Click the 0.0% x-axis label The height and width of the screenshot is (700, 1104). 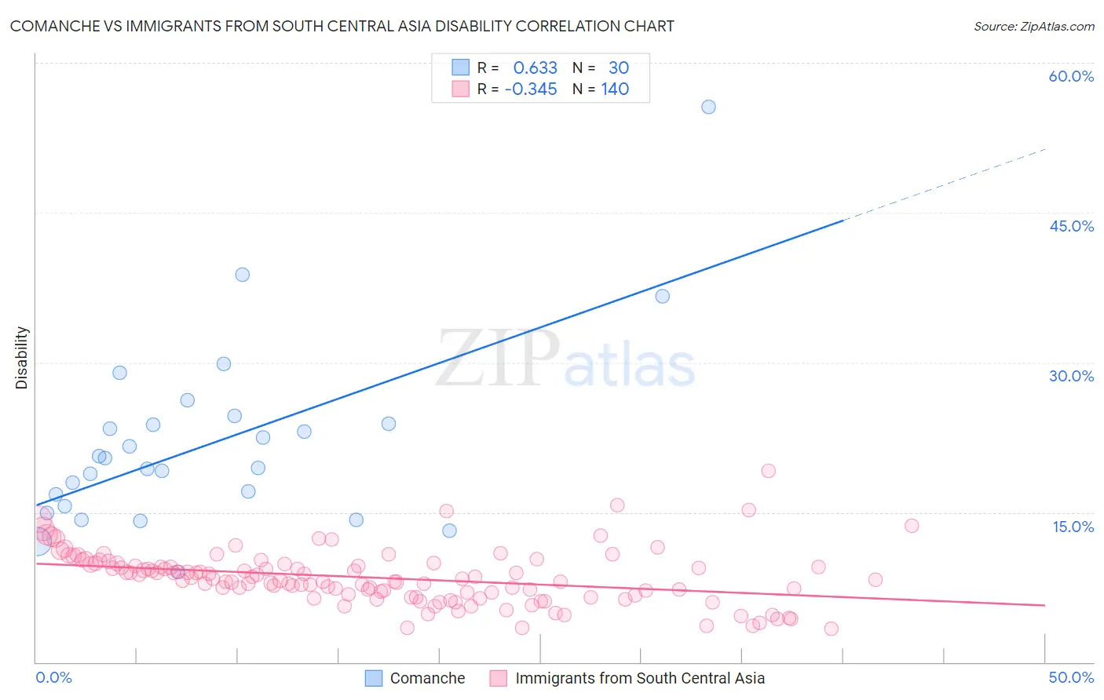[53, 677]
